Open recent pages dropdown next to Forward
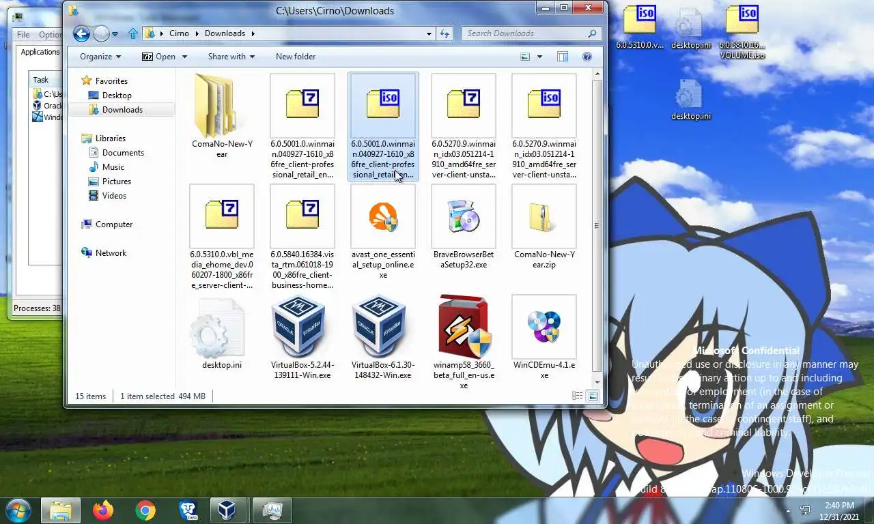The width and height of the screenshot is (874, 524). 115,33
